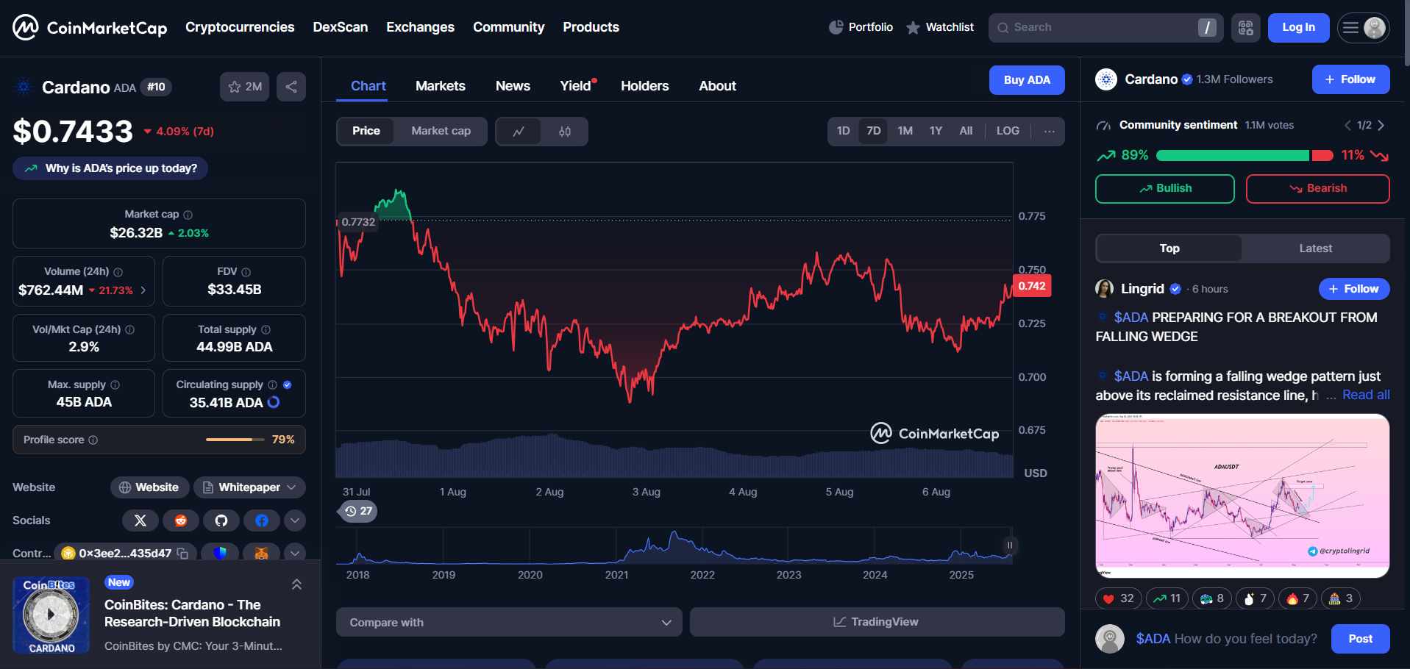1410x669 pixels.
Task: Click Profile score info icon
Action: (93, 440)
